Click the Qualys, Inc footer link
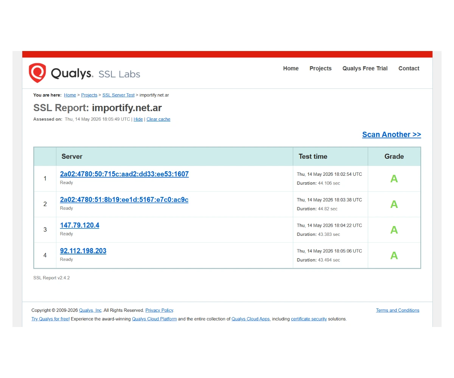 pos(90,310)
